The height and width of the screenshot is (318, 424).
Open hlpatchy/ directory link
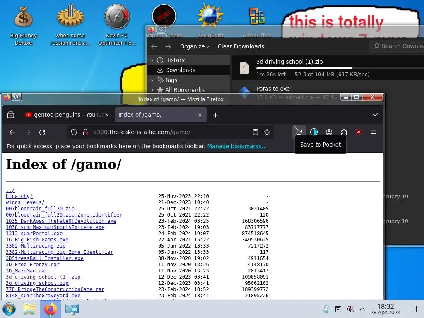point(19,196)
